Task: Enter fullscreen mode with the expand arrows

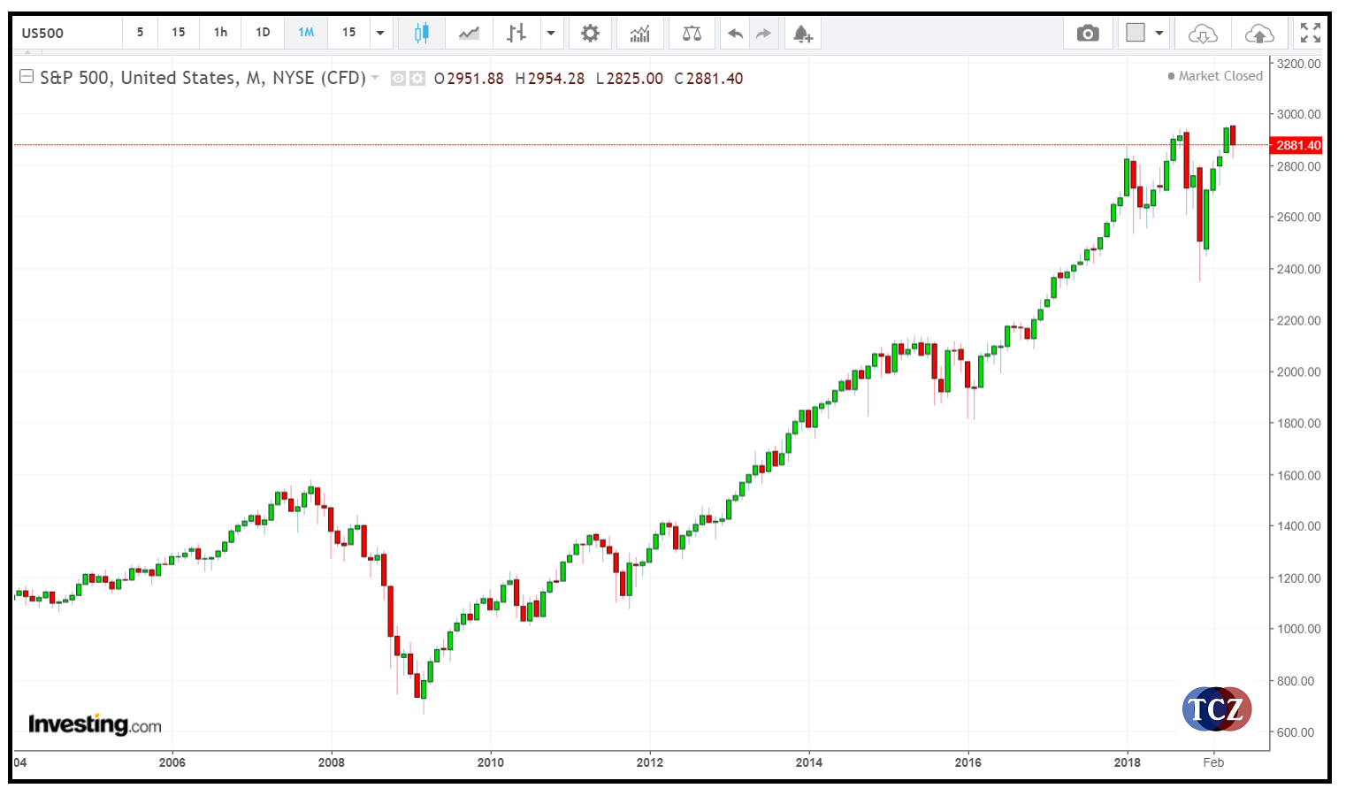Action: coord(1311,33)
